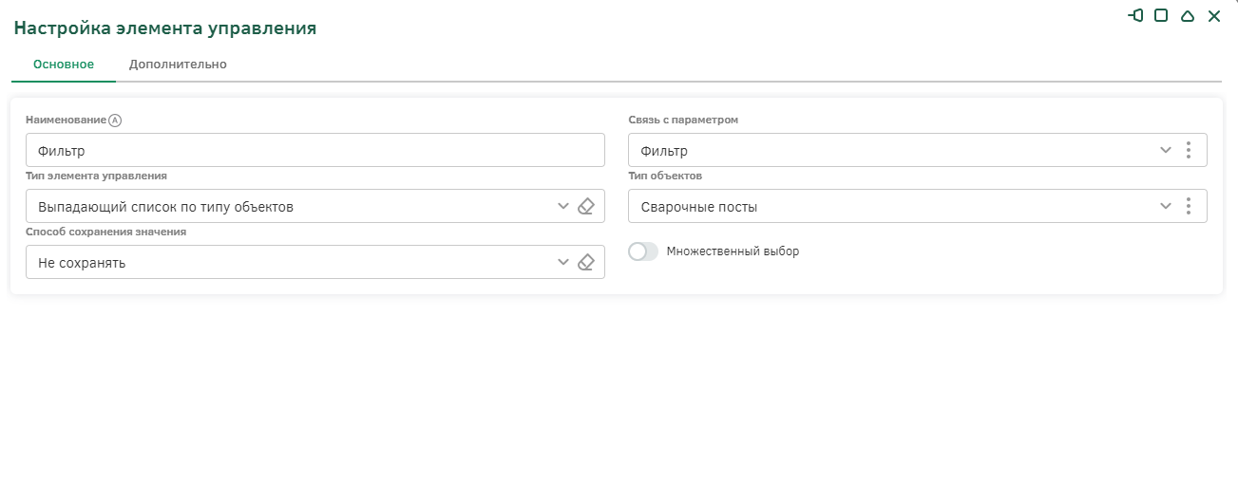Screen dimensions: 1238x502
Task: Expand the Связь с параметром dropdown arrow
Action: (x=1166, y=150)
